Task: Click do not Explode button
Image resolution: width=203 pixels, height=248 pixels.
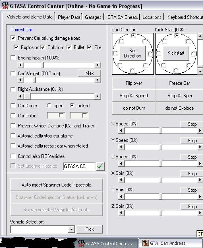Action: tap(179, 108)
